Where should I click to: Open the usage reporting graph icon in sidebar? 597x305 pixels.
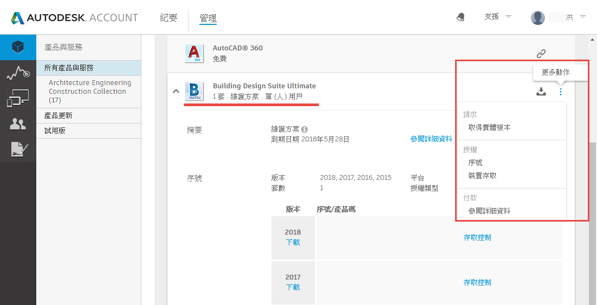[x=18, y=73]
